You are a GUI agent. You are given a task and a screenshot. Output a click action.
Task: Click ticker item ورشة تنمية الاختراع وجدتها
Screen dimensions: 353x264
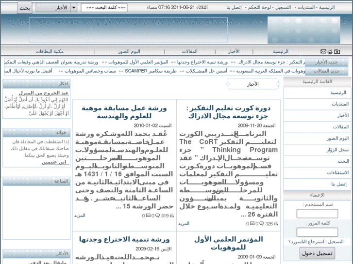pyautogui.click(x=202, y=62)
